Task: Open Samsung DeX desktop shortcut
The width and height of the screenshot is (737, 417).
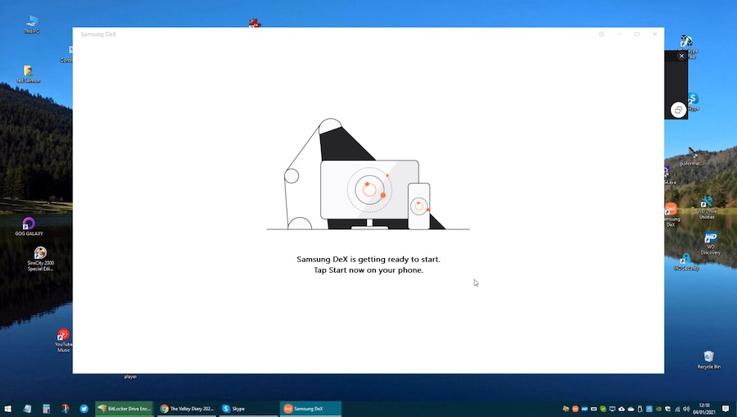Action: (x=671, y=215)
